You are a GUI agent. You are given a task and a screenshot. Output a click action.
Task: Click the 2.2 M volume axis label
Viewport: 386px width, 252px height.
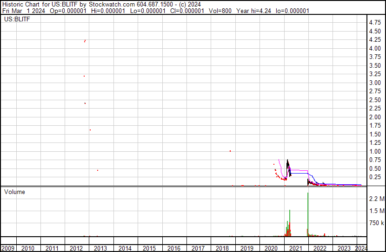point(377,199)
